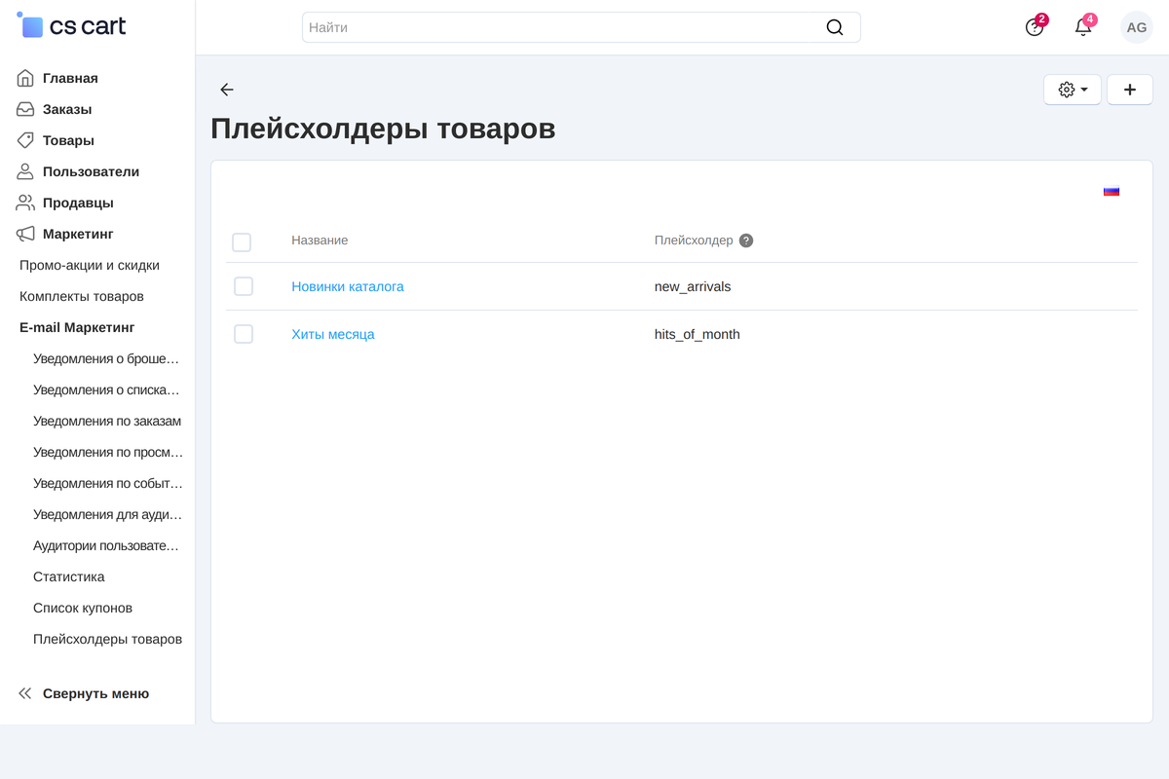Click the Маркетинг megaphone icon

pyautogui.click(x=25, y=234)
